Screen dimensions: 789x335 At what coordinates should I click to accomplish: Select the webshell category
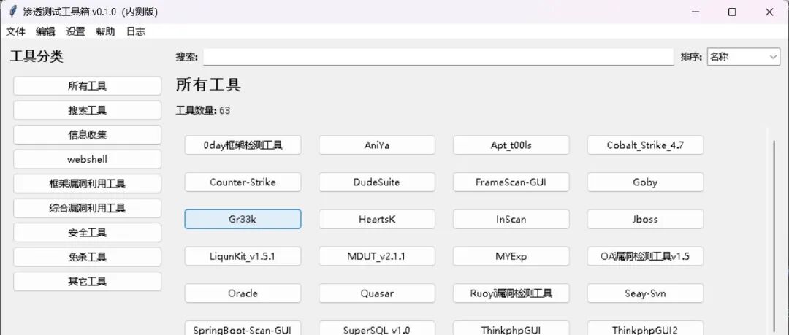click(88, 159)
